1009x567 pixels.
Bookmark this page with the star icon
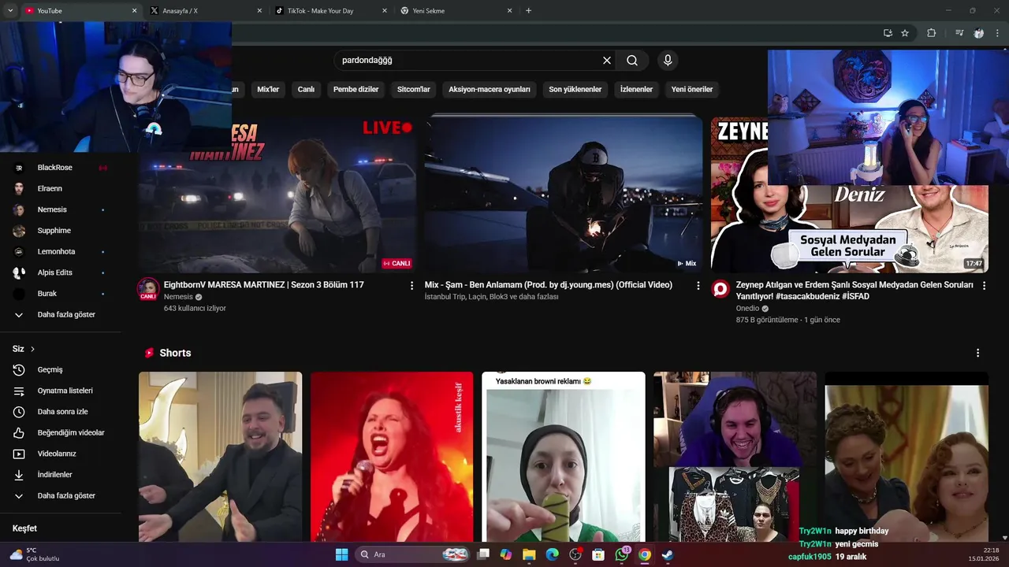pos(905,33)
